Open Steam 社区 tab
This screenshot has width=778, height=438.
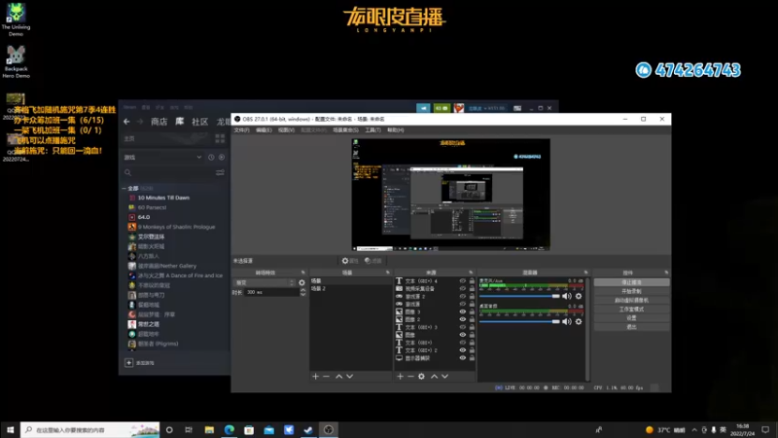click(199, 122)
